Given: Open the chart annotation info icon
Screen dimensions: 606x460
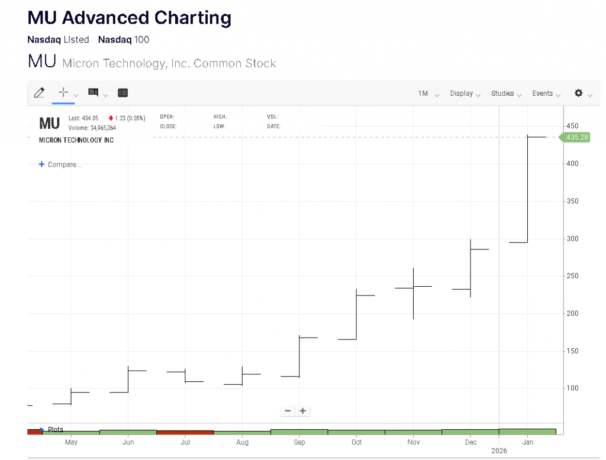Looking at the screenshot, I should [93, 93].
